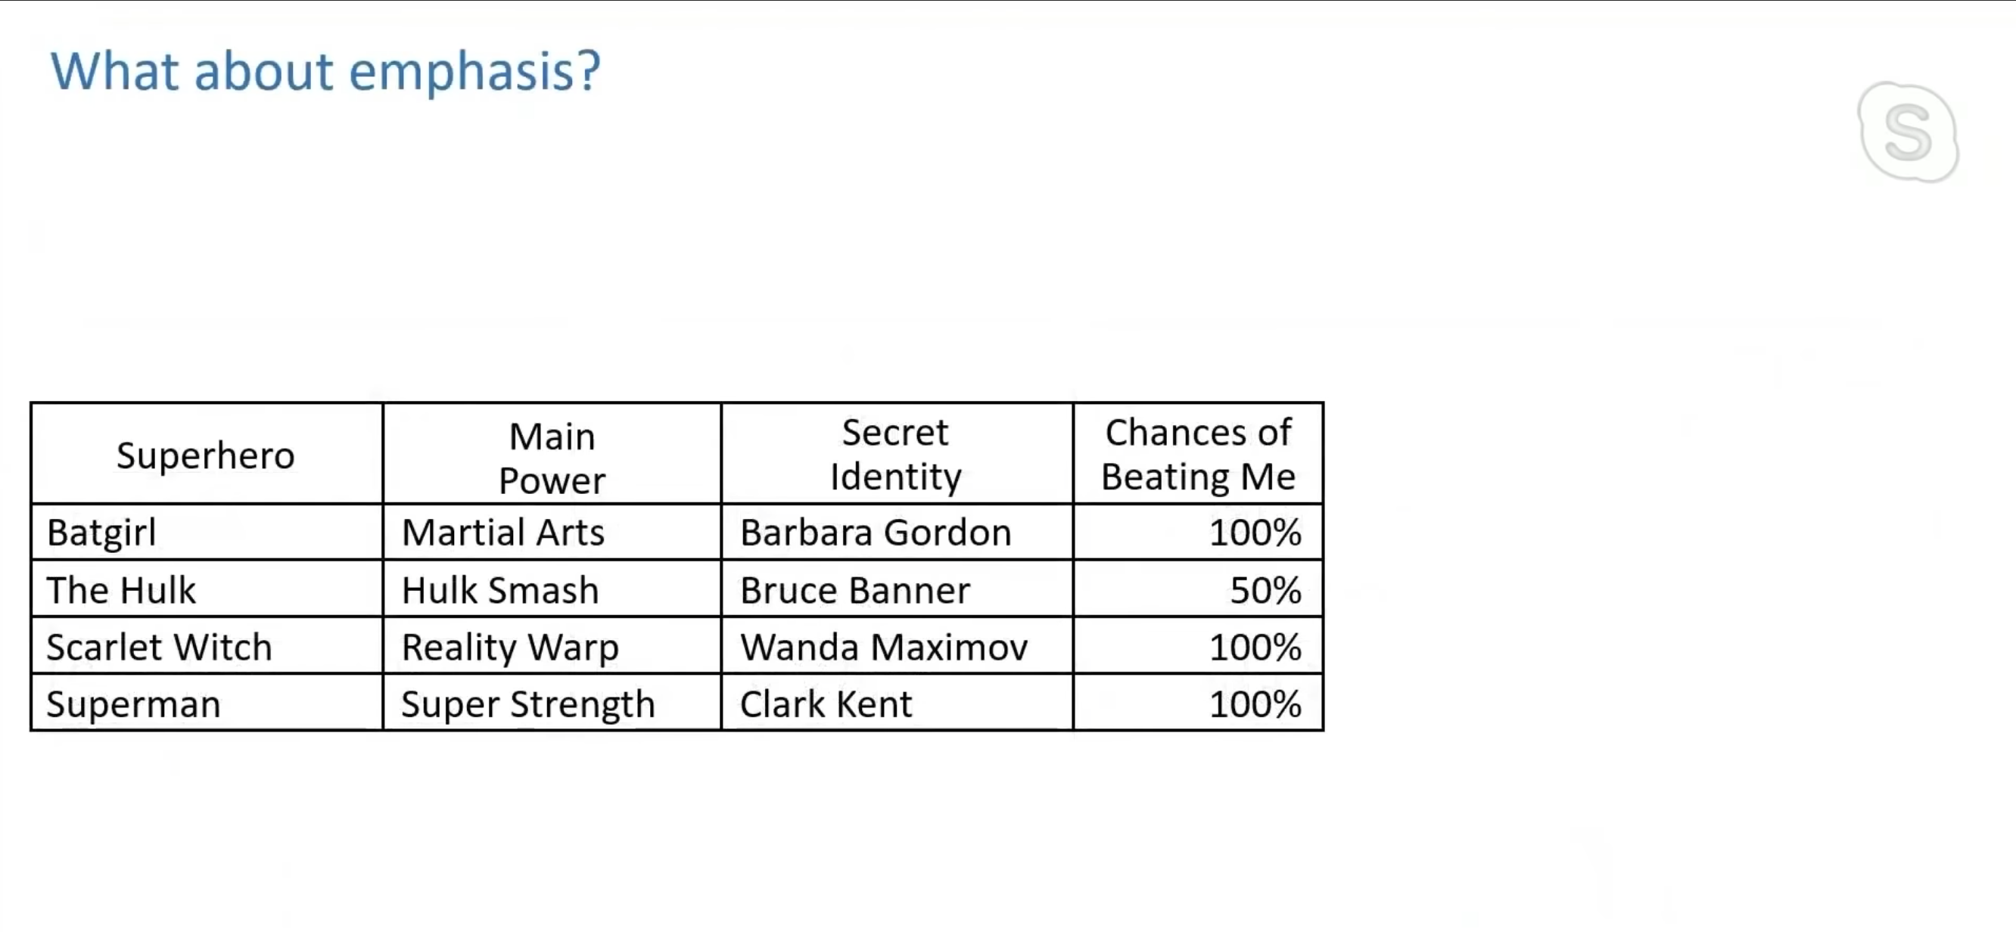Screen dimensions: 2016x932
Task: Select the 'Scarlet Witch' cell
Action: (207, 646)
